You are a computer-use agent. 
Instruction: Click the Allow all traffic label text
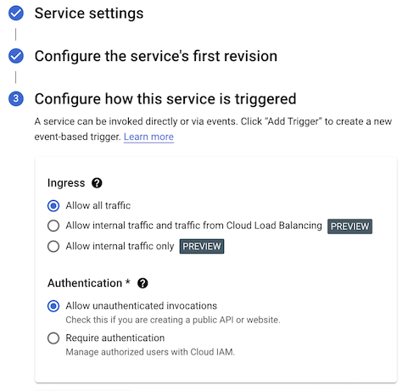click(98, 205)
